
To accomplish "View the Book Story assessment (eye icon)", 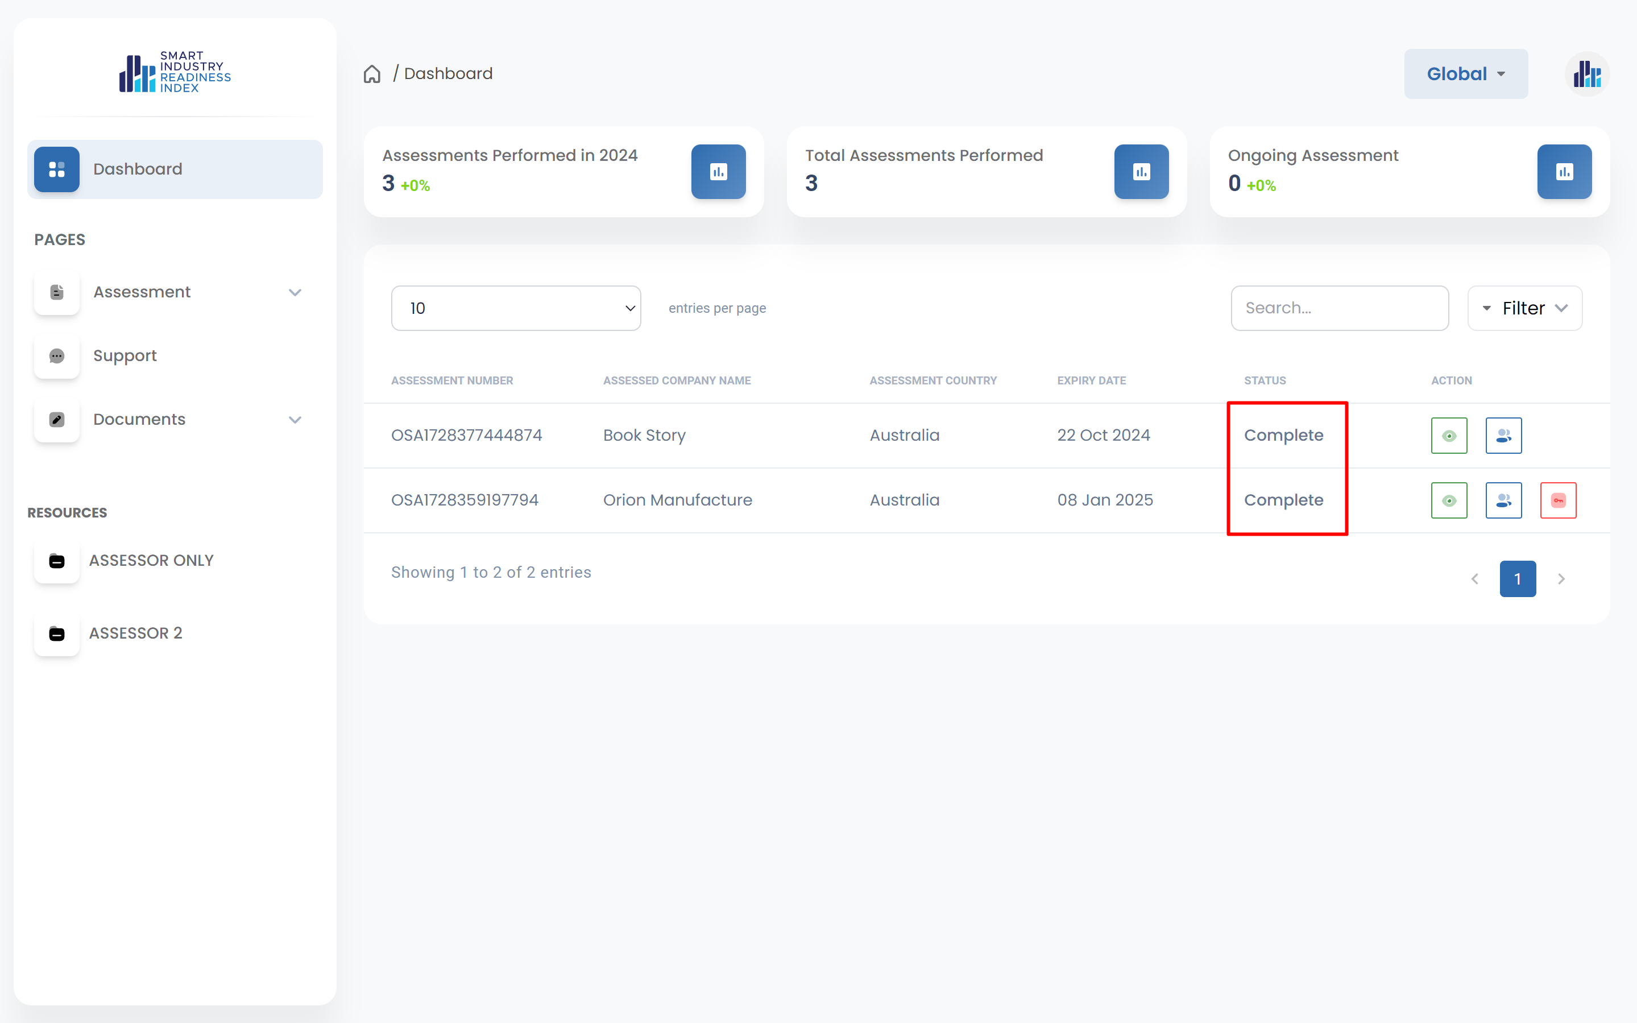I will tap(1449, 436).
